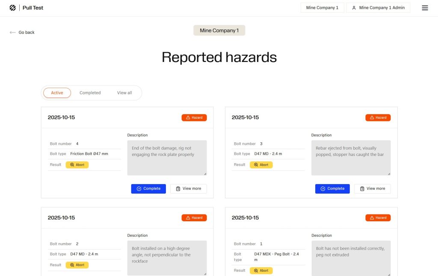Click the user icon in Mine Company 1 Admin
The height and width of the screenshot is (276, 438).
point(354,8)
